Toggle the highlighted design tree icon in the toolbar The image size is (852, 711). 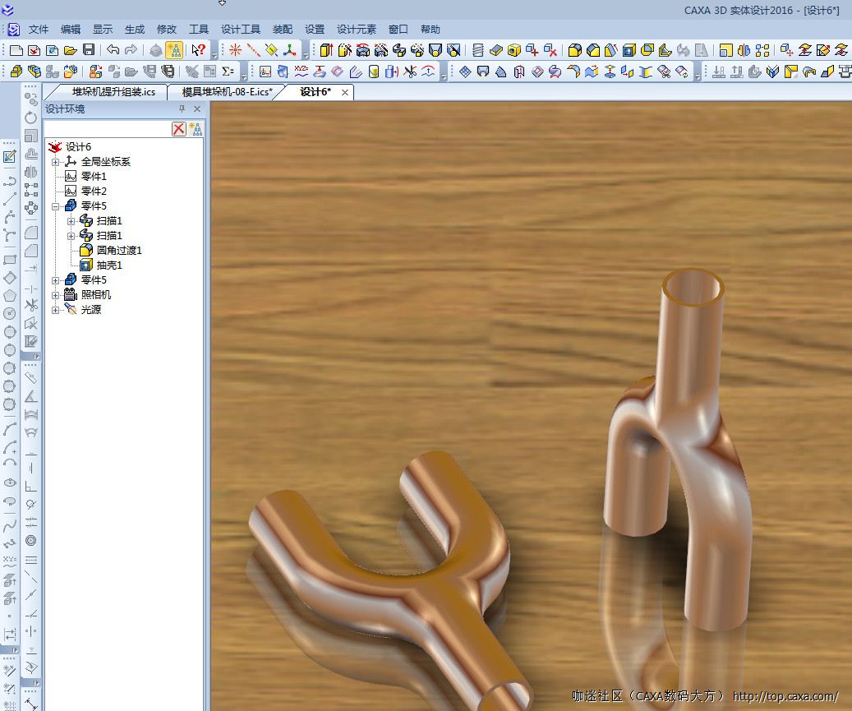pyautogui.click(x=174, y=50)
